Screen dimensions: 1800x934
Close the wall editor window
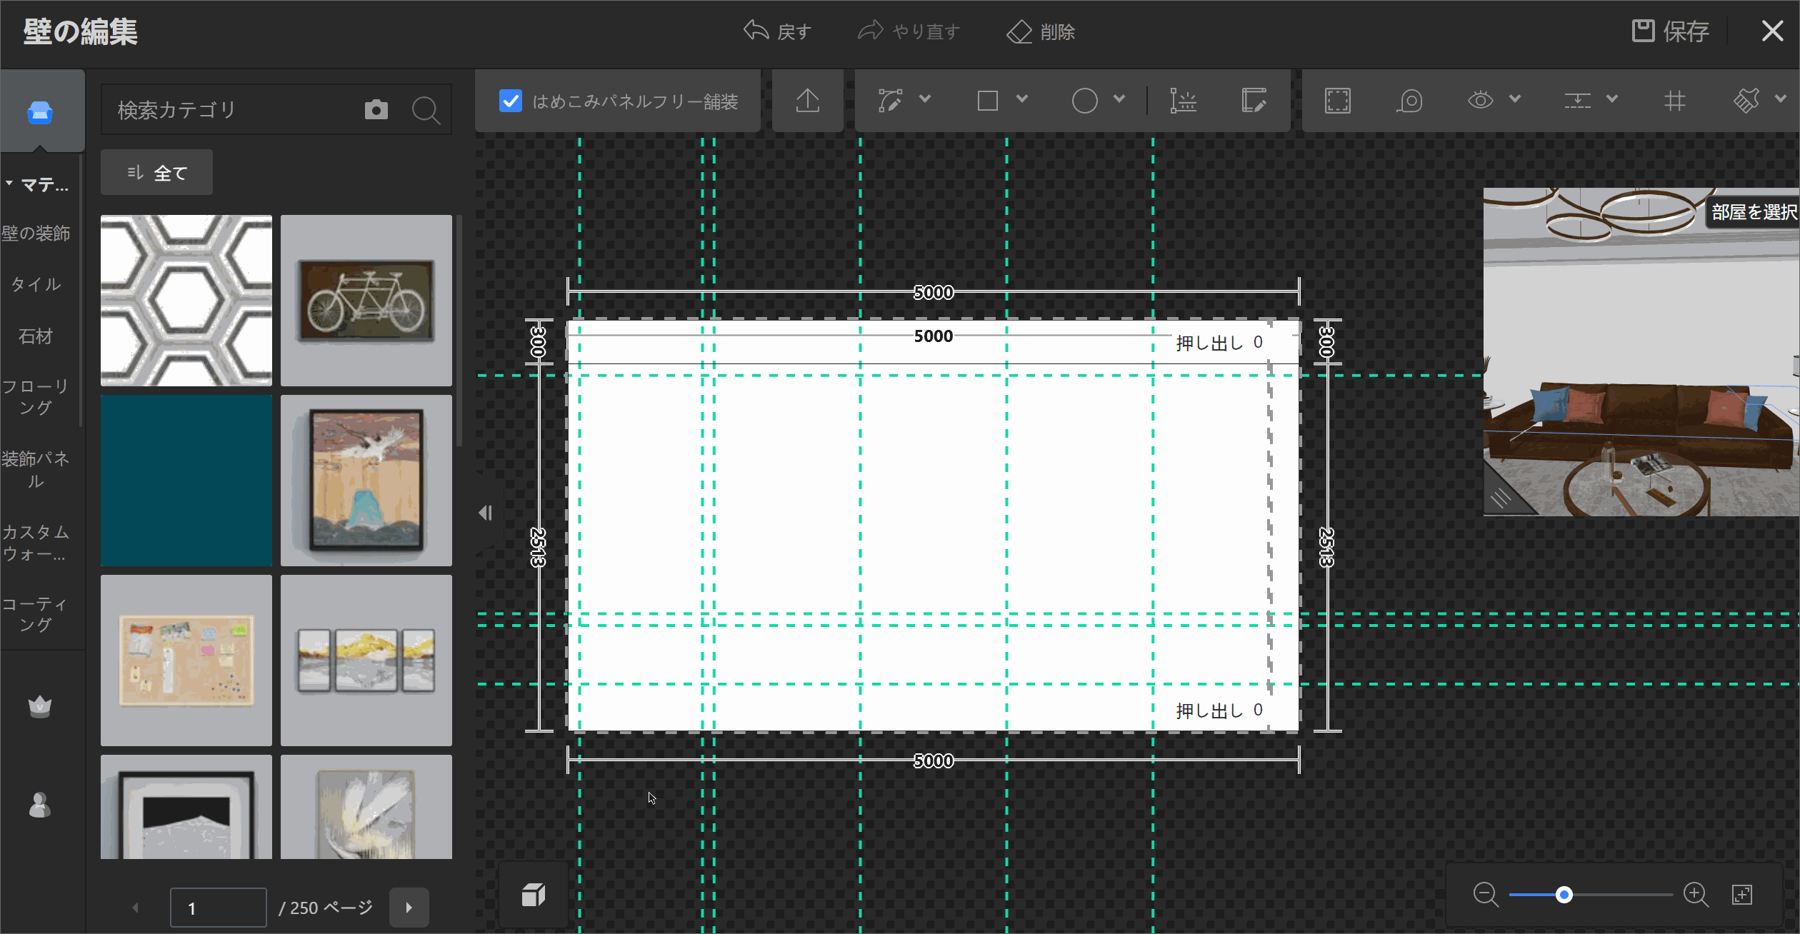pos(1772,31)
